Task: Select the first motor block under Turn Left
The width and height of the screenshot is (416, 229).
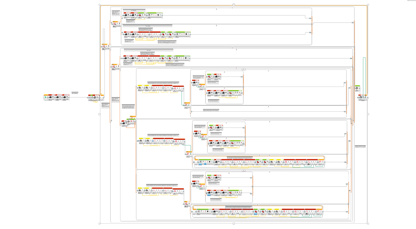Action: tap(164, 58)
